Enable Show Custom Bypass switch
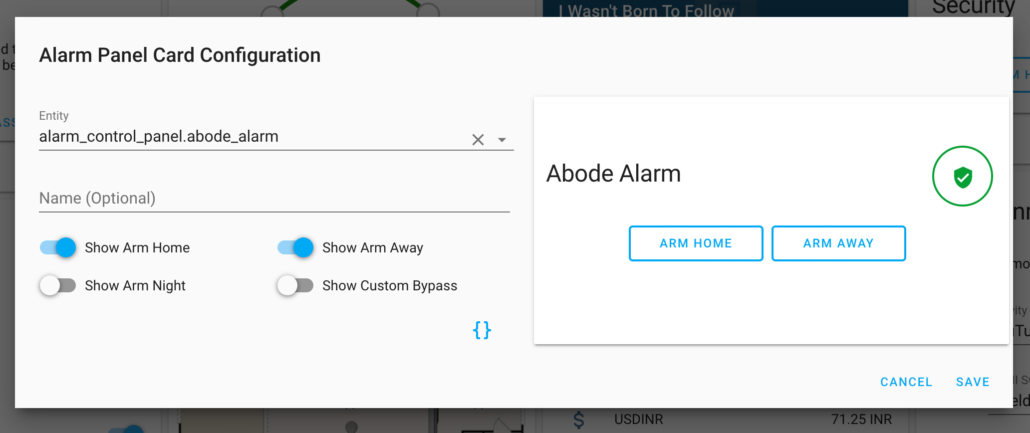The height and width of the screenshot is (433, 1030). 295,285
